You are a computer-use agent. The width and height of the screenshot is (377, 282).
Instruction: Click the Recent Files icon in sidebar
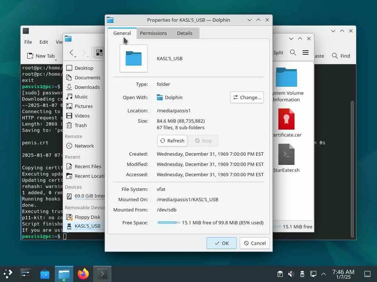(69, 166)
